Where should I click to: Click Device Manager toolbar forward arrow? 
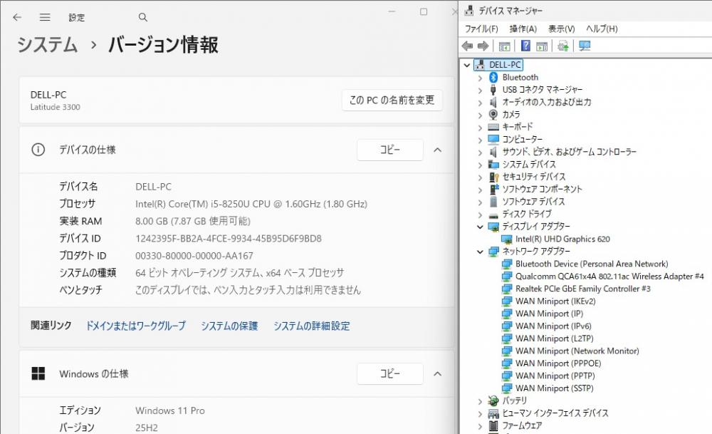click(x=483, y=46)
